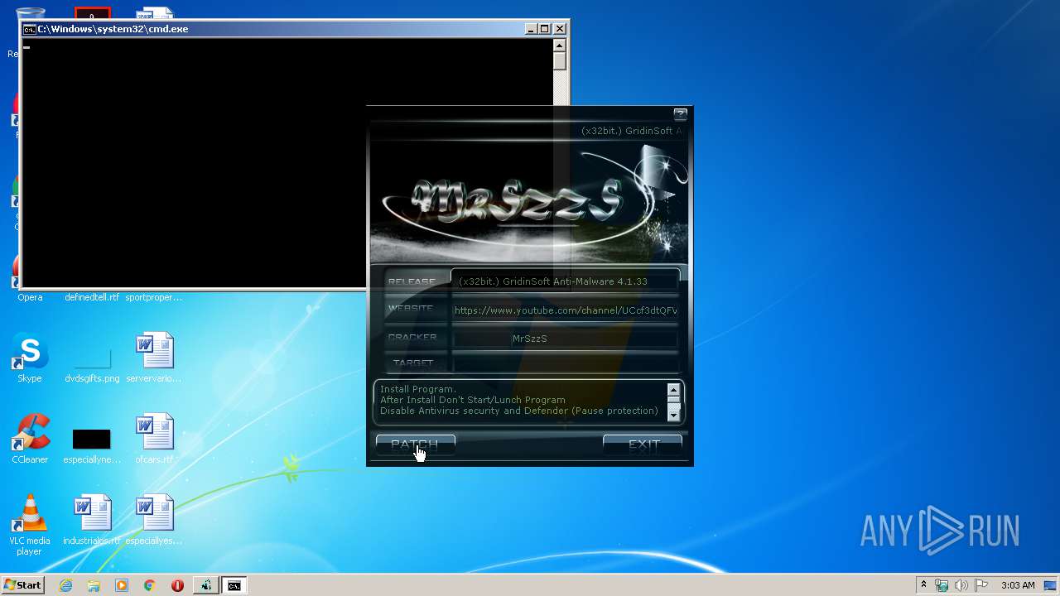Open cmd.exe window system menu icon
The height and width of the screenshot is (596, 1060).
pyautogui.click(x=30, y=29)
